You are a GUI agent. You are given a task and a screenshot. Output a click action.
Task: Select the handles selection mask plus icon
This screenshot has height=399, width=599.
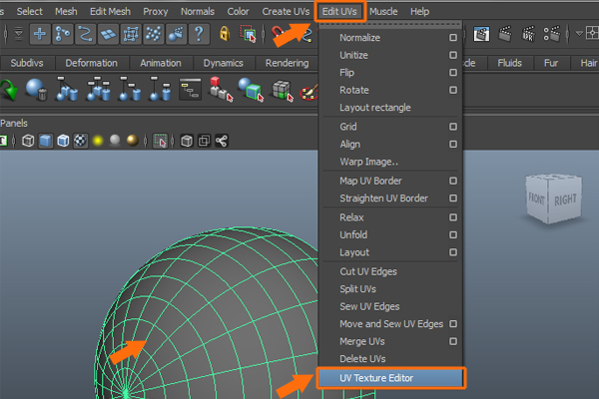pyautogui.click(x=41, y=34)
